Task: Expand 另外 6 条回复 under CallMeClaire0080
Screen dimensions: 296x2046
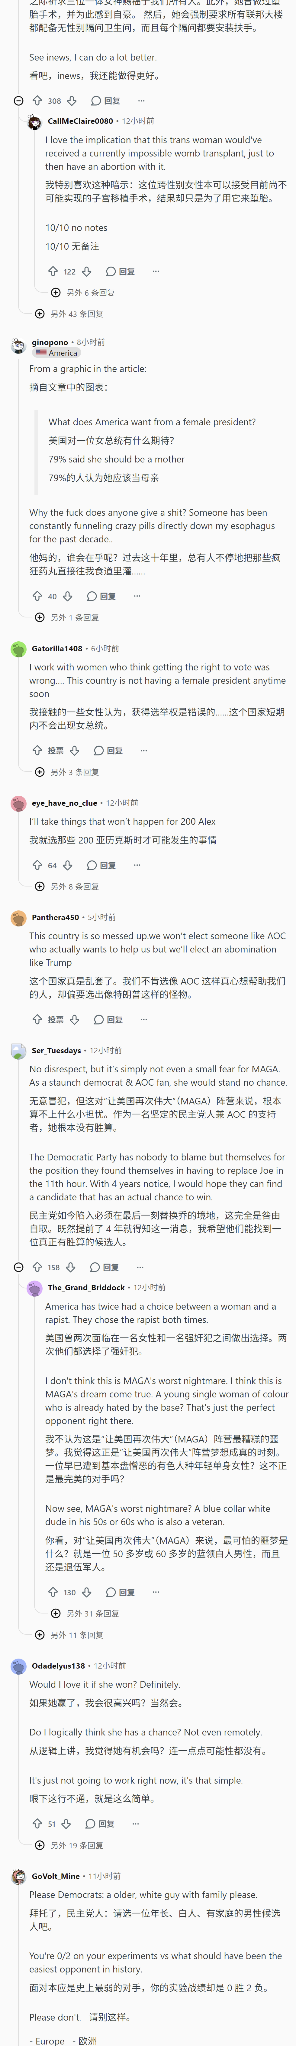Action: pyautogui.click(x=83, y=292)
